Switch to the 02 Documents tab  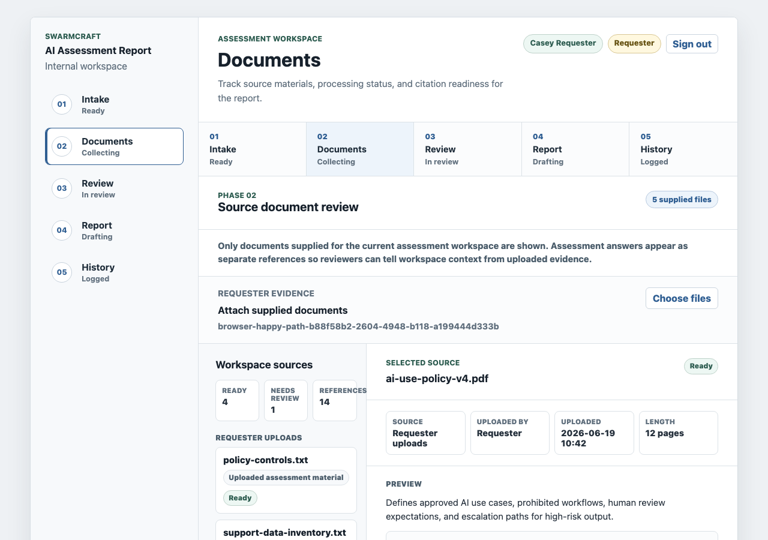[360, 149]
